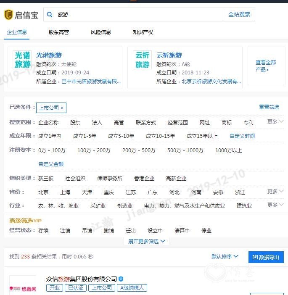The image size is (288, 295).
Task: Filter industry 建筑业
Action: pyautogui.click(x=244, y=206)
